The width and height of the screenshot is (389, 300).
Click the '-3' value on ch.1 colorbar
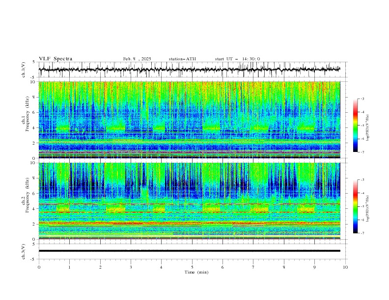362,99
